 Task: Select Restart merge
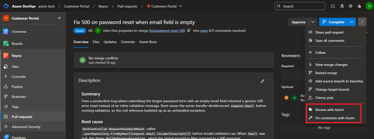point(335,73)
